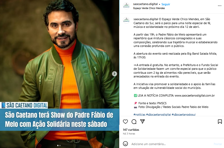Follow the account with Seguir

(166, 4)
